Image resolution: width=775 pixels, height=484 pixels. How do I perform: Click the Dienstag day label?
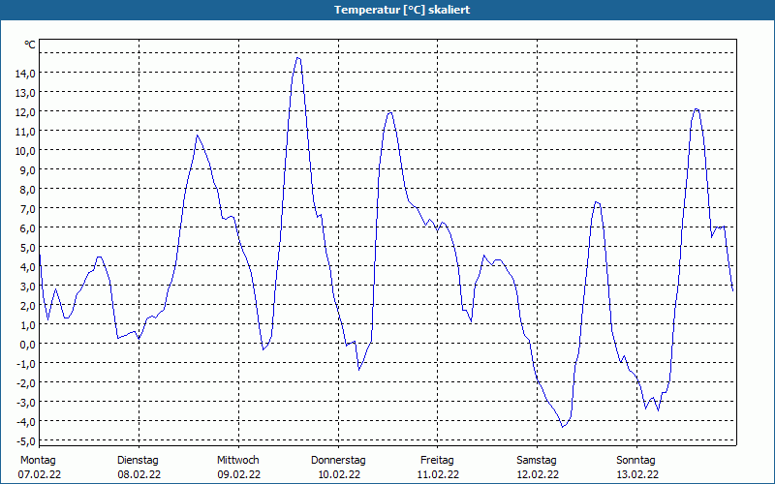pos(138,461)
